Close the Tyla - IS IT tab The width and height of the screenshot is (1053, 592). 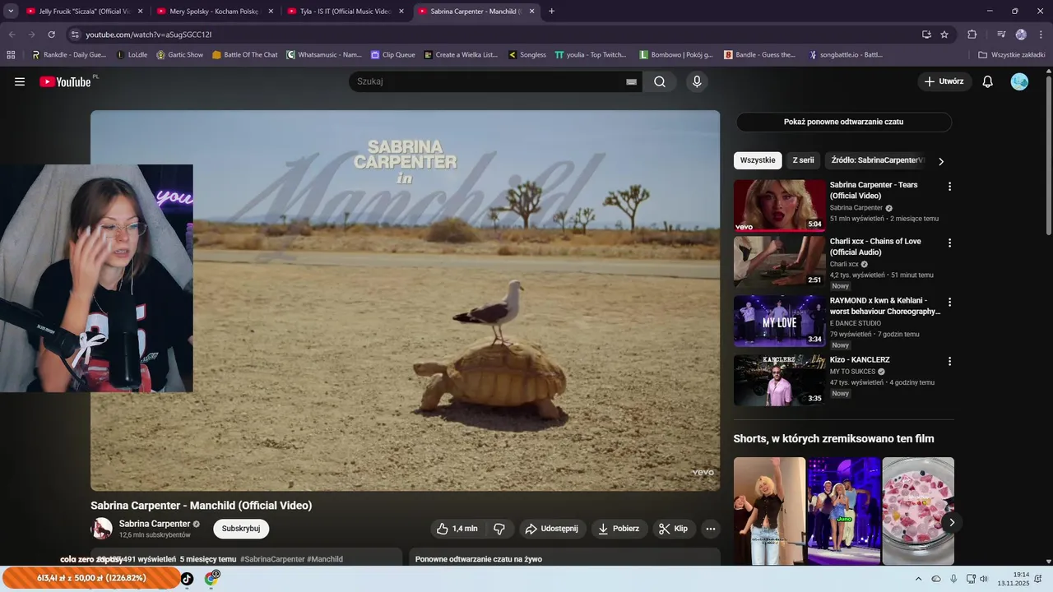click(x=401, y=12)
